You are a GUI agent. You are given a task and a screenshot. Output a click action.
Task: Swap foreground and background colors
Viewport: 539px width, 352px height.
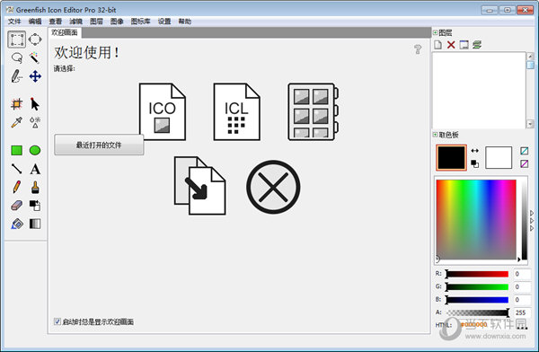(474, 151)
